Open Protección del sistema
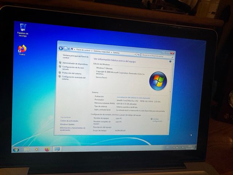233x175 pixels. [72, 73]
